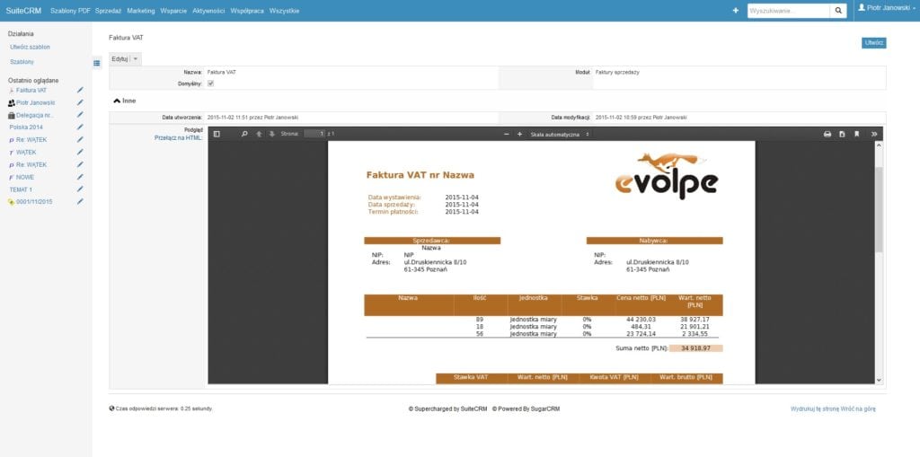Viewport: 920px width, 457px height.
Task: Zoom in on the PDF preview
Action: point(519,134)
